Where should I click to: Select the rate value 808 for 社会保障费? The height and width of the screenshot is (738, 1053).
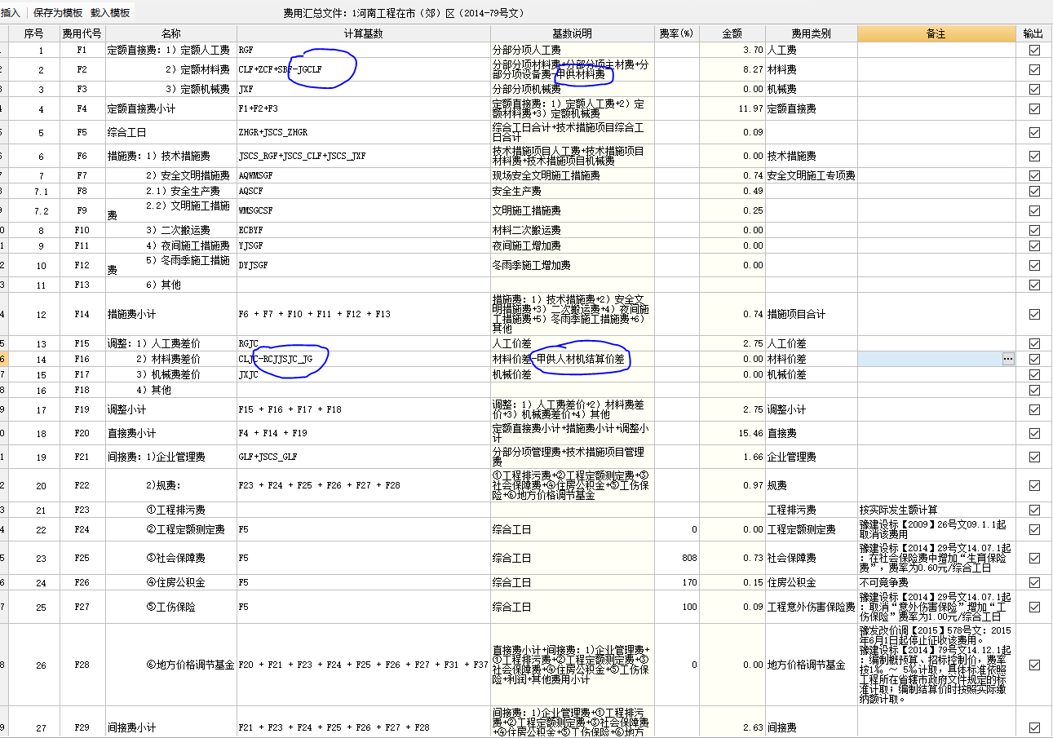[x=677, y=558]
